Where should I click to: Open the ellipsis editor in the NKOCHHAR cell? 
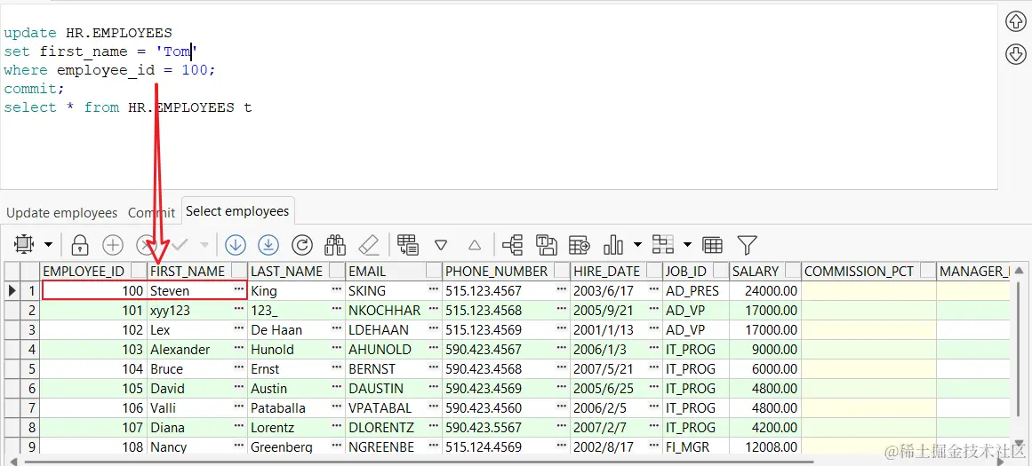pos(434,310)
